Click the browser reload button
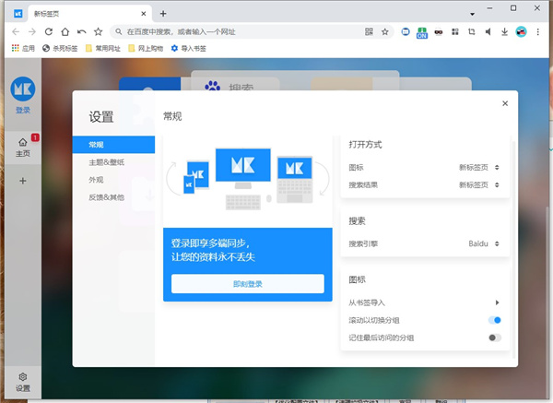This screenshot has width=553, height=403. click(49, 31)
